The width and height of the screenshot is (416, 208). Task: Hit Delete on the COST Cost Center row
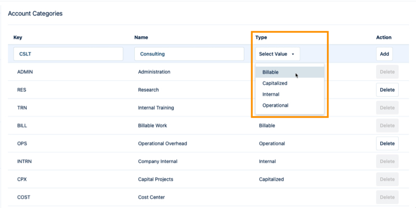[x=387, y=197]
